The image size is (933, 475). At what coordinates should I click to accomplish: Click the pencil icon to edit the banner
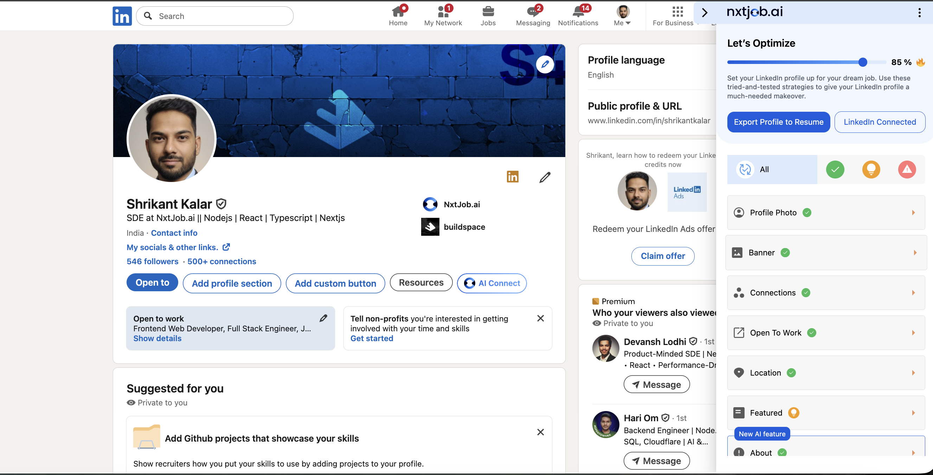[545, 64]
